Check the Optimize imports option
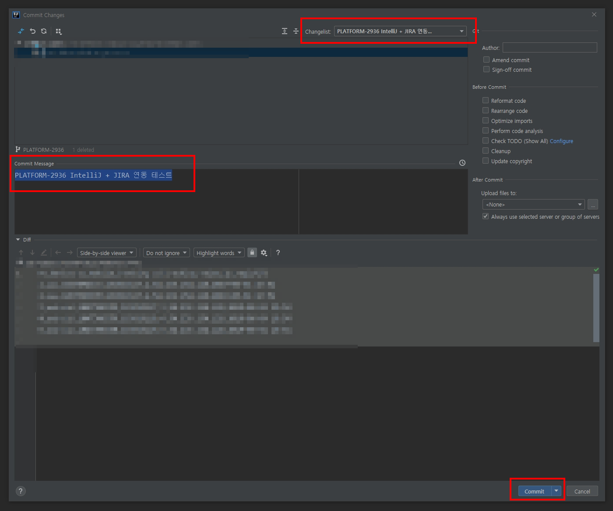 486,120
